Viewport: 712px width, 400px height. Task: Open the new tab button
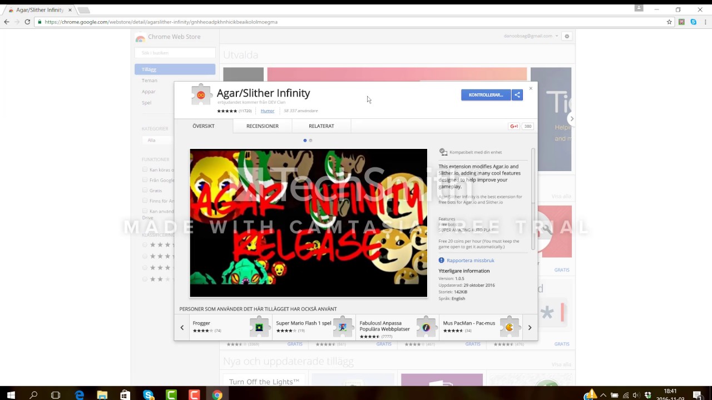click(83, 10)
